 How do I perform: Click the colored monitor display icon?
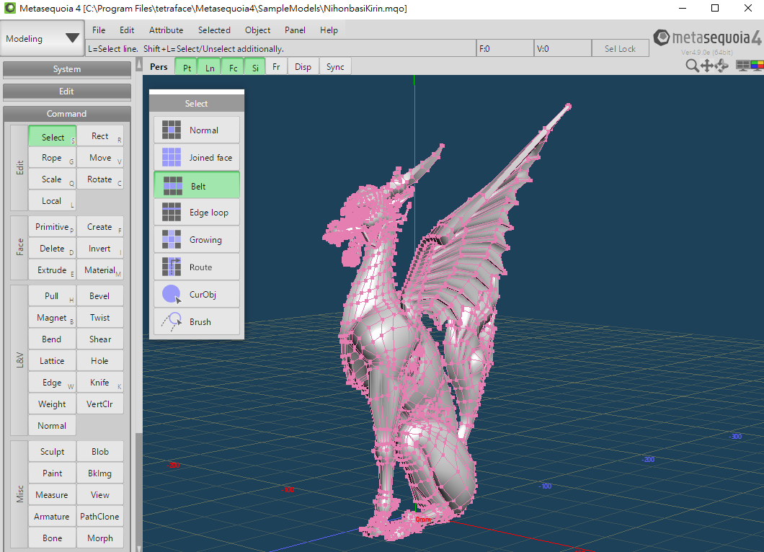[x=757, y=66]
